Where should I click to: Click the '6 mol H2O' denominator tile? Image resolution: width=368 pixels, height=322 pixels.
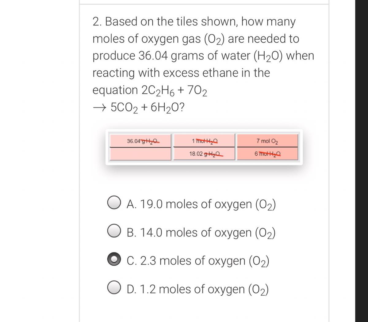[x=267, y=154]
